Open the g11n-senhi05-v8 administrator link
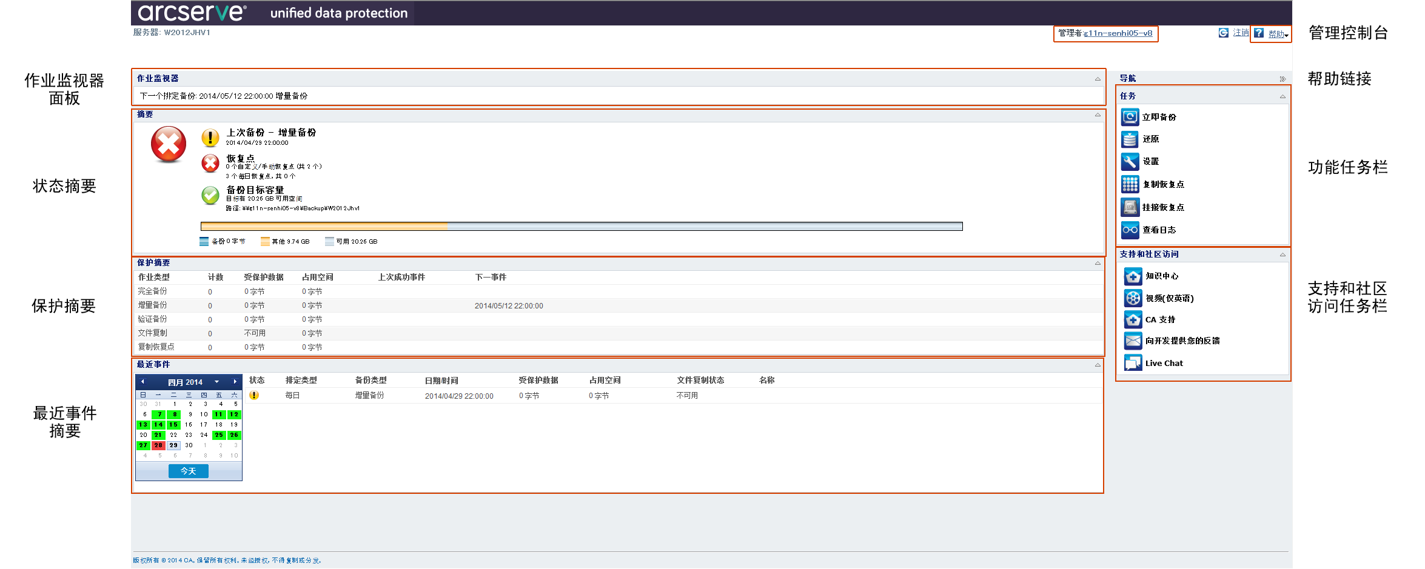 1118,33
